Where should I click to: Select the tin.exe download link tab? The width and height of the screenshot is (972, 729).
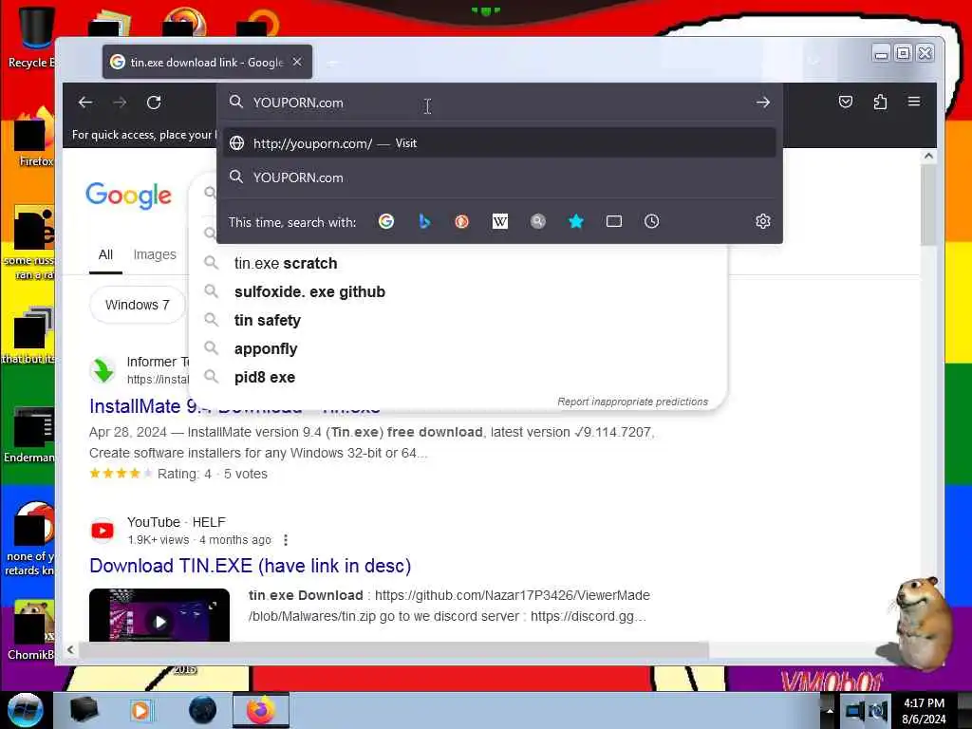click(207, 62)
